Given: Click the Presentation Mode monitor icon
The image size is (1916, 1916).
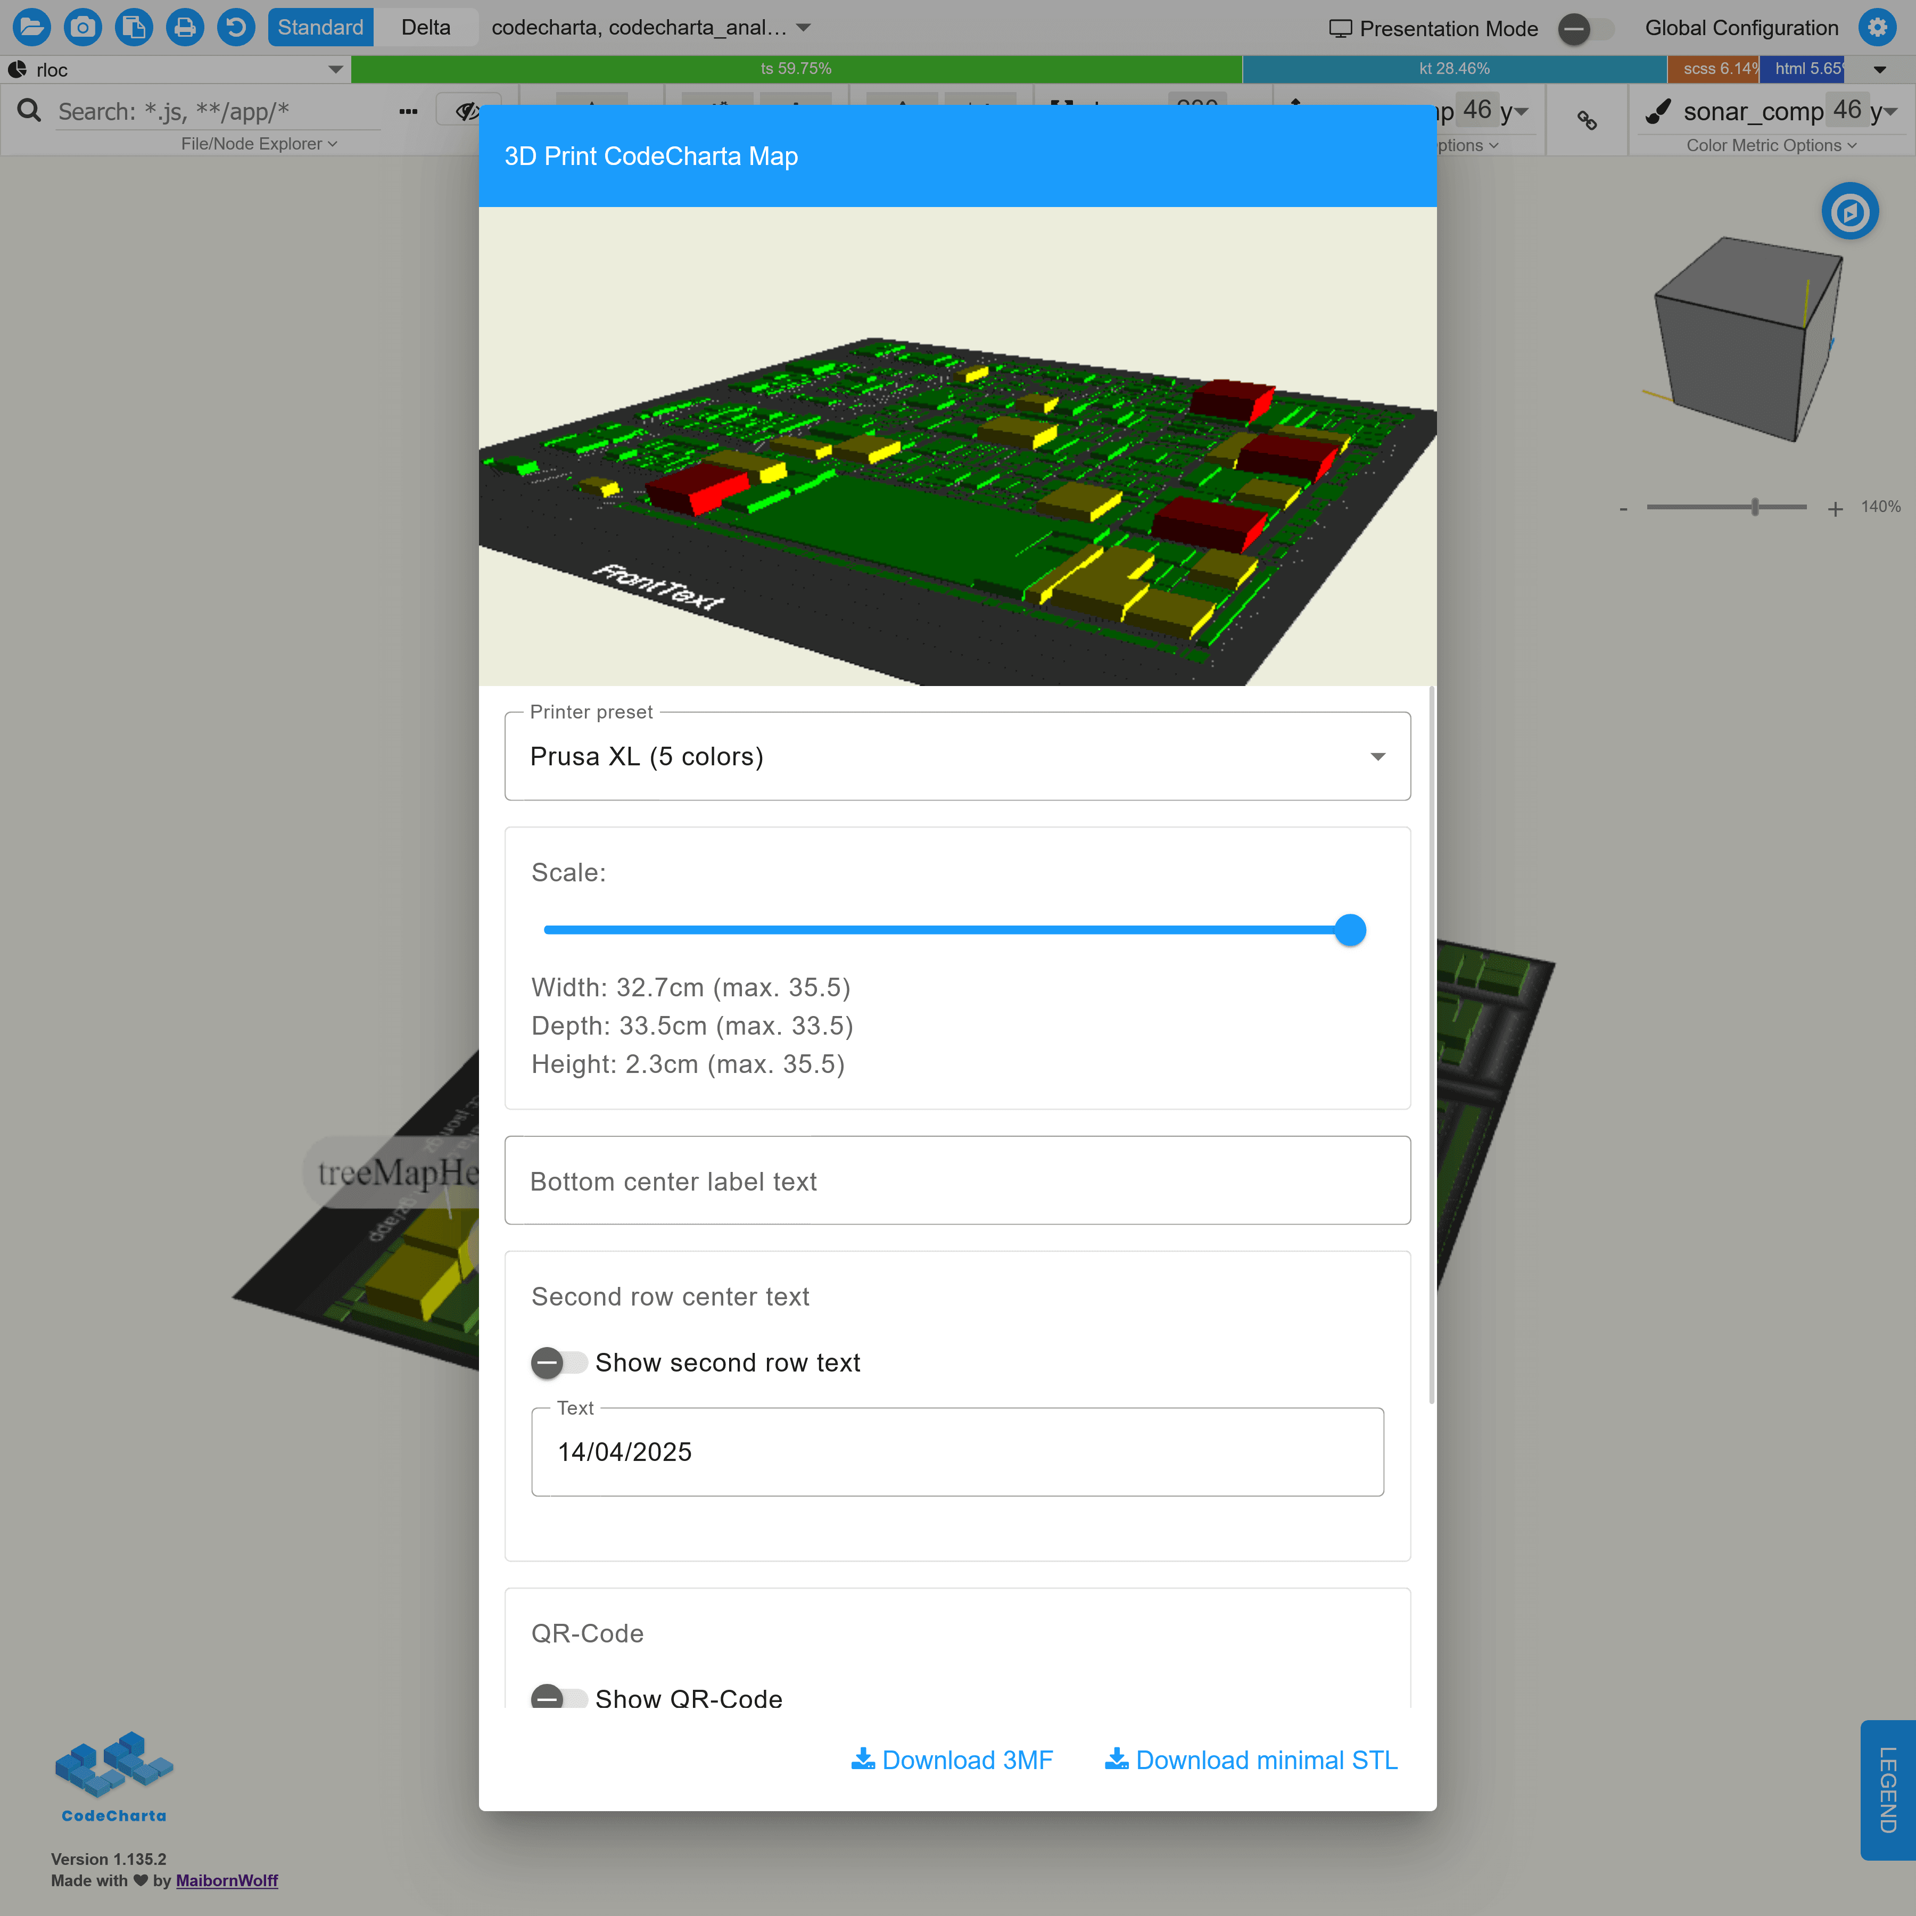Looking at the screenshot, I should coord(1341,29).
